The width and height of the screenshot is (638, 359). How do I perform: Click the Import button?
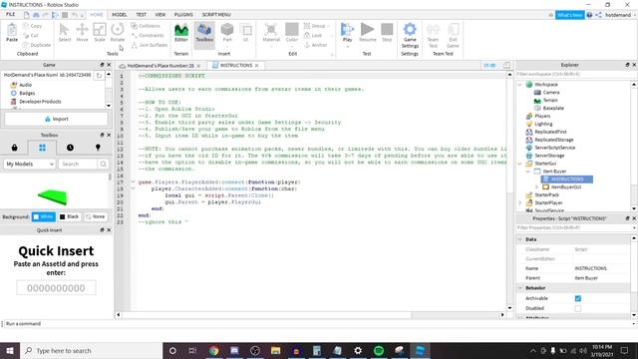(56, 119)
